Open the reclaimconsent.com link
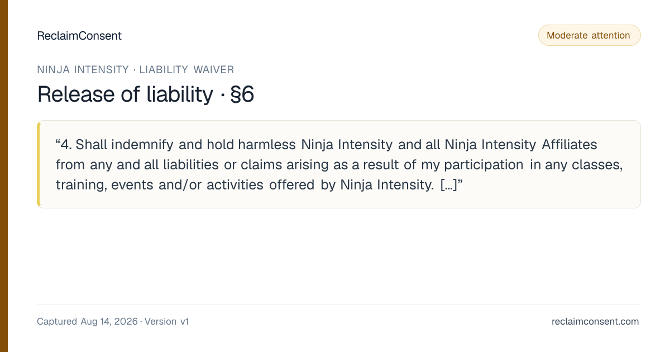 click(595, 321)
